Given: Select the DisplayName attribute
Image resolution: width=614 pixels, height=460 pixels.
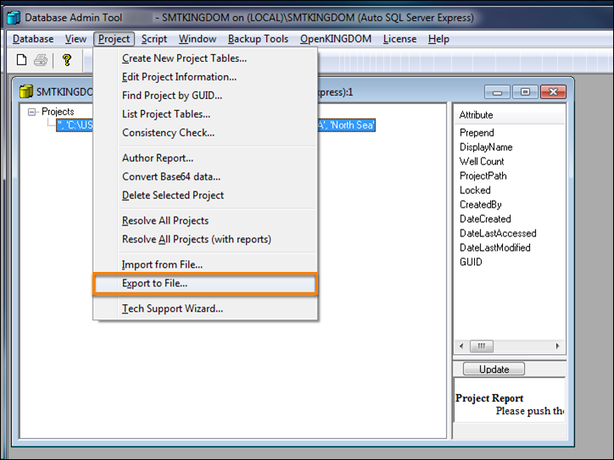Looking at the screenshot, I should point(486,147).
